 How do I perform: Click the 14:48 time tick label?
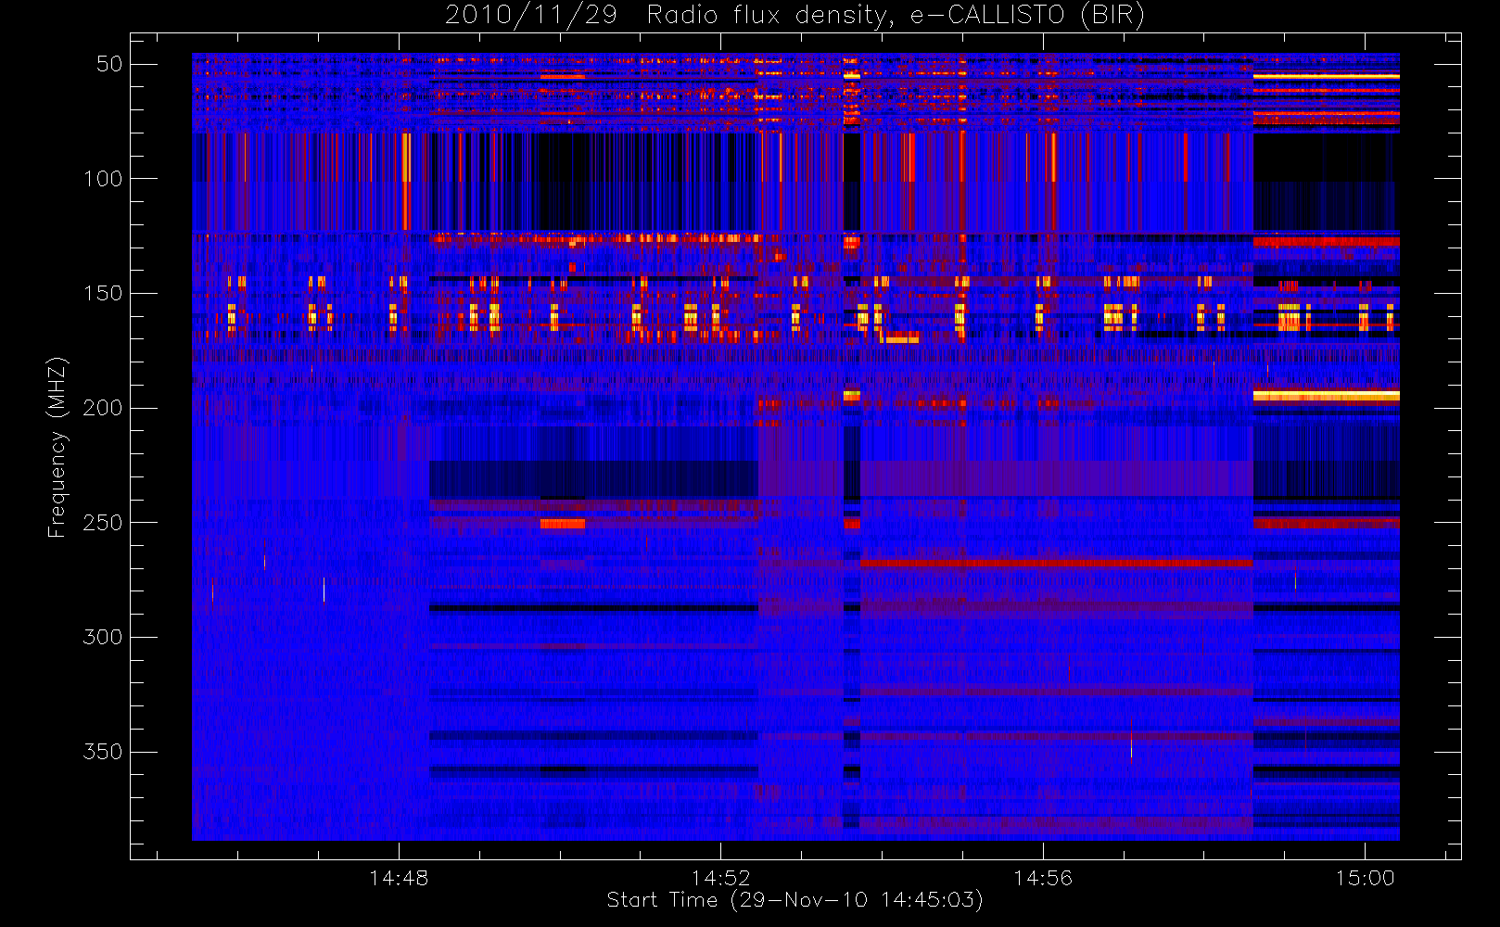[399, 878]
